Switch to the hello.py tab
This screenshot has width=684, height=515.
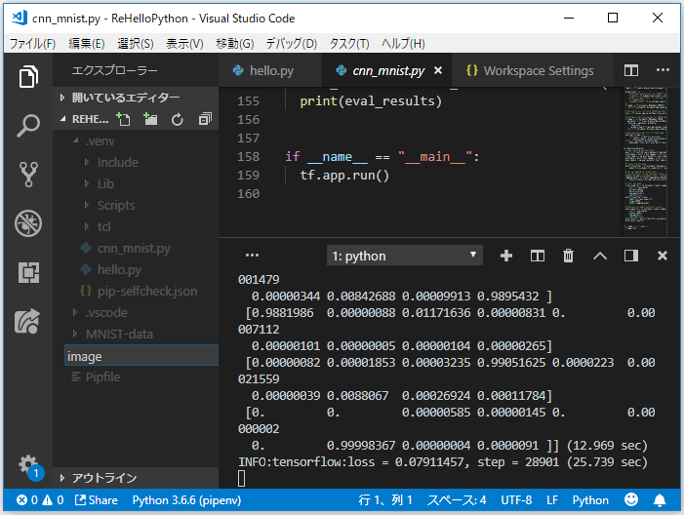[270, 70]
